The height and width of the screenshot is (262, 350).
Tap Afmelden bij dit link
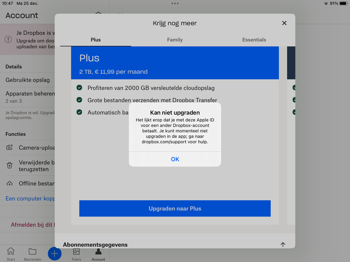(x=32, y=224)
